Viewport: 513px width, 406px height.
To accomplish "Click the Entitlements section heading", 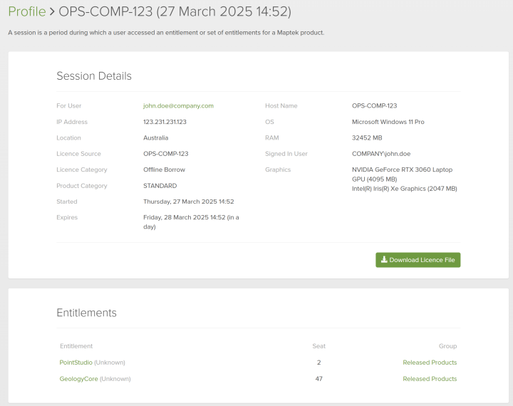I will pos(86,313).
